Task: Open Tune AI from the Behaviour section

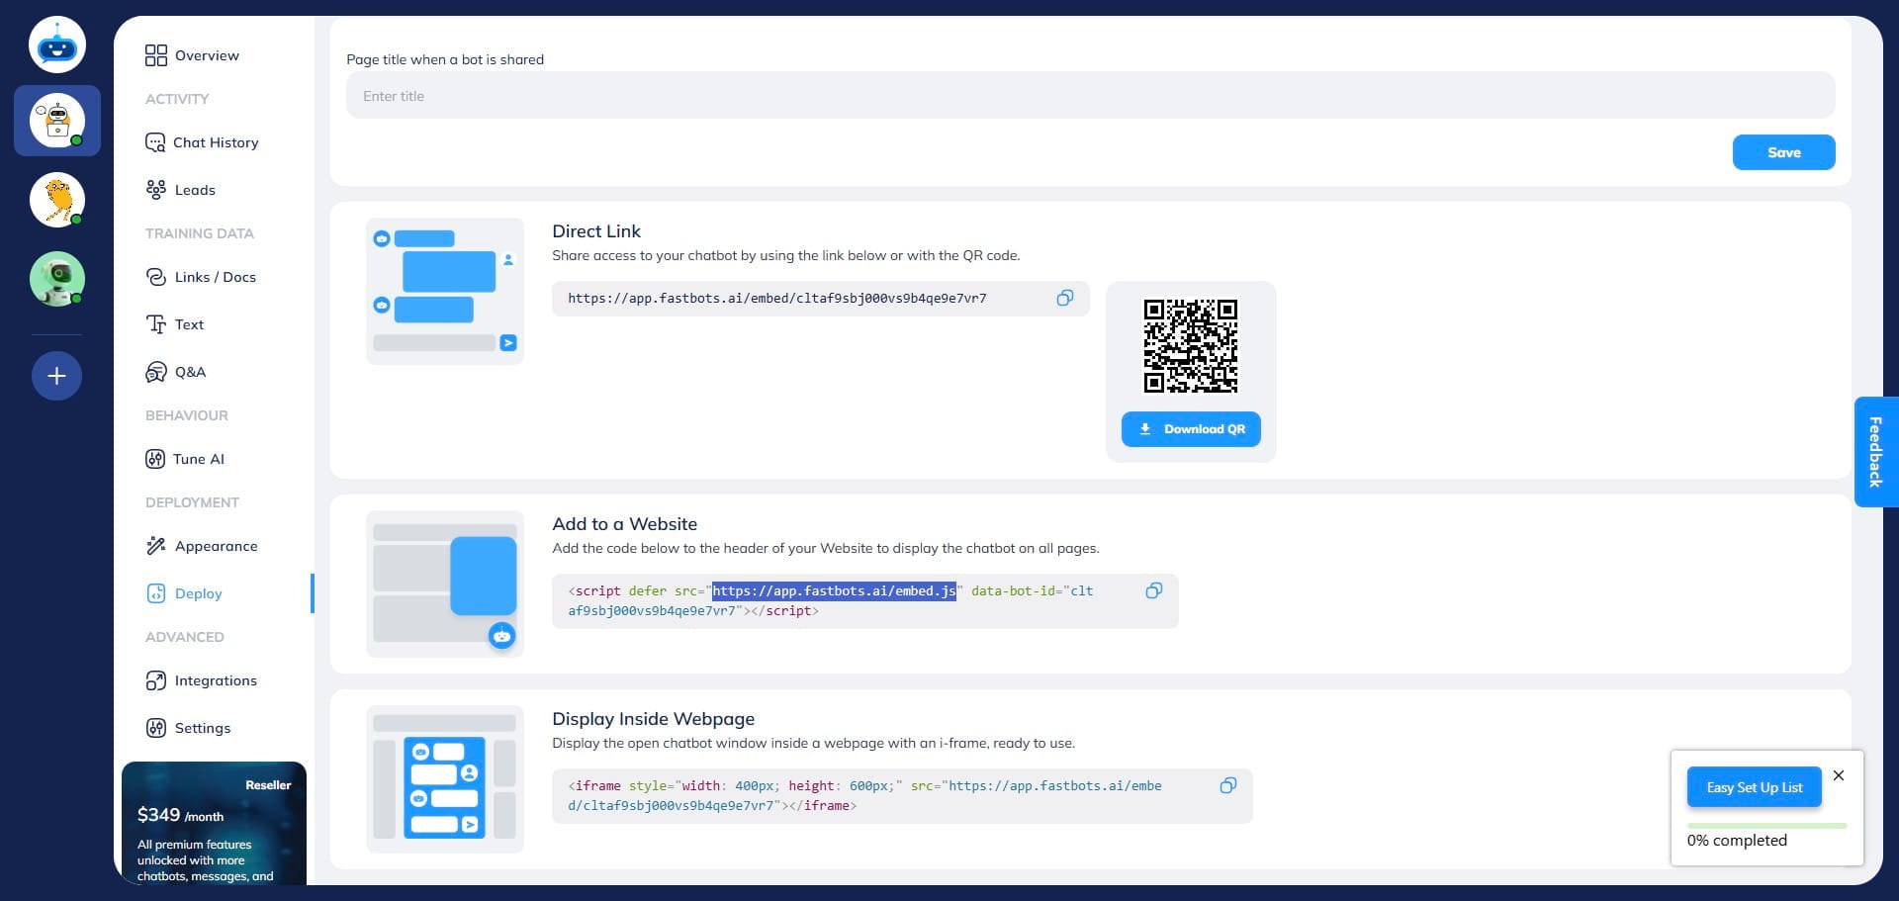Action: 156,459
